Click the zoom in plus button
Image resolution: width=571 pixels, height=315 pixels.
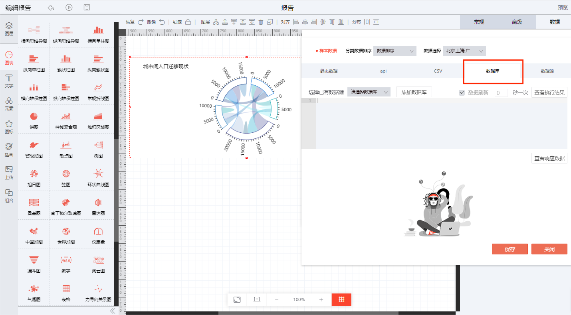pos(321,299)
